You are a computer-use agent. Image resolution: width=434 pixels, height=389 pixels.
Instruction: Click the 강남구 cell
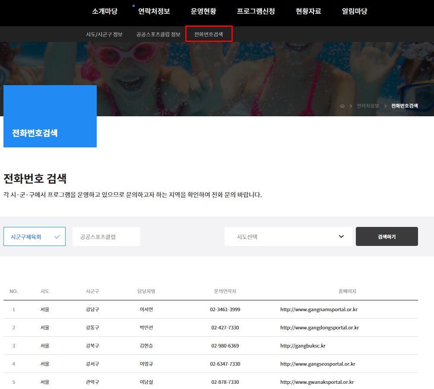coord(92,309)
